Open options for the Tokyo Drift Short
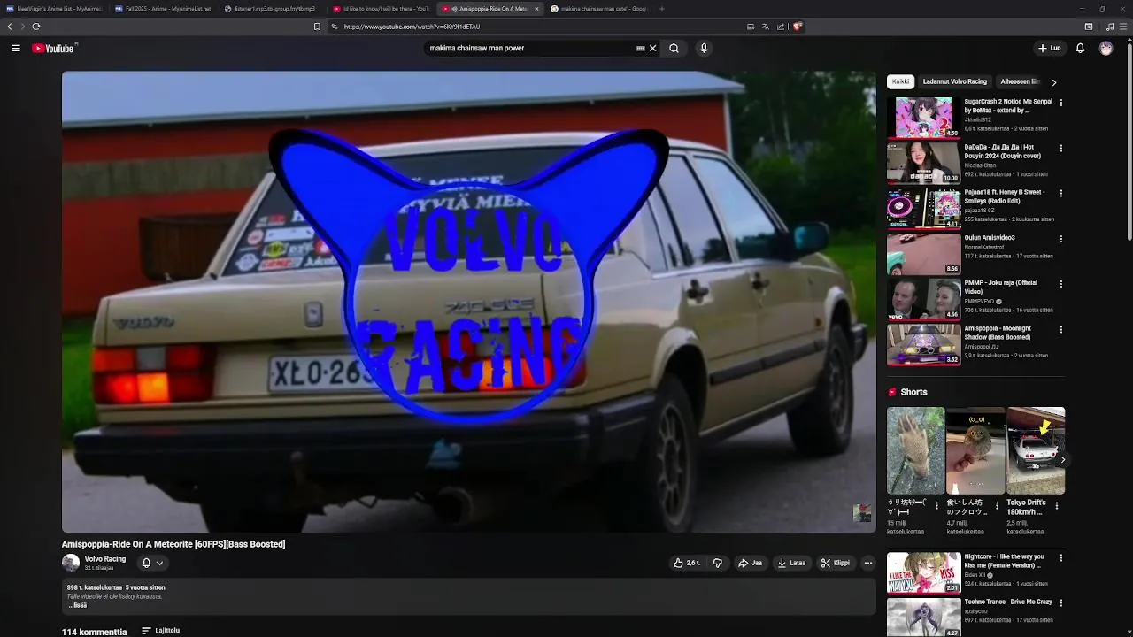This screenshot has height=637, width=1133. [x=1056, y=506]
